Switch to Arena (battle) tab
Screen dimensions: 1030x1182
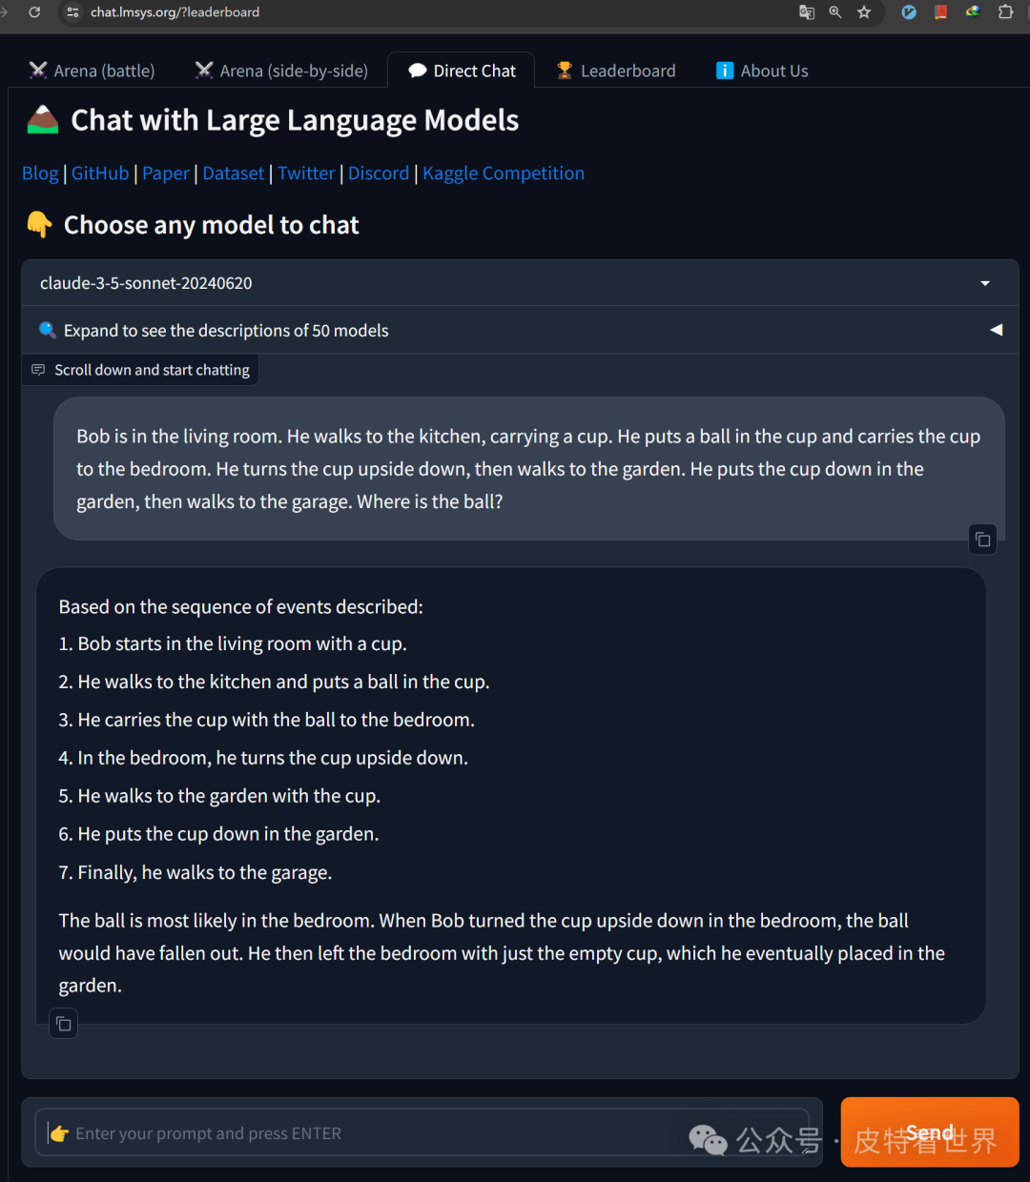(92, 71)
